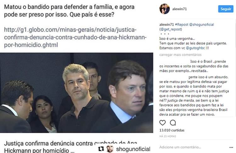
Task: Open comments via speech bubble icon
Action: [x=173, y=123]
